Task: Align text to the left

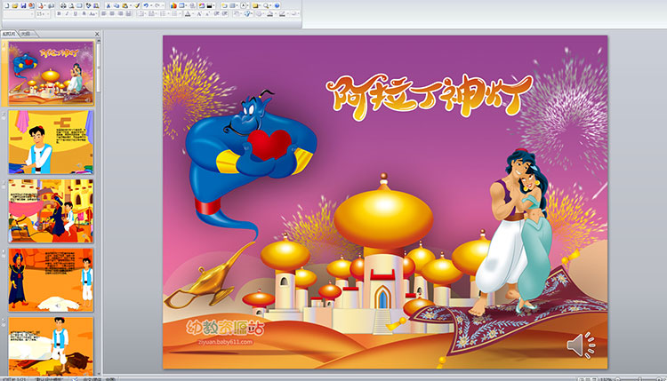Action: point(103,13)
